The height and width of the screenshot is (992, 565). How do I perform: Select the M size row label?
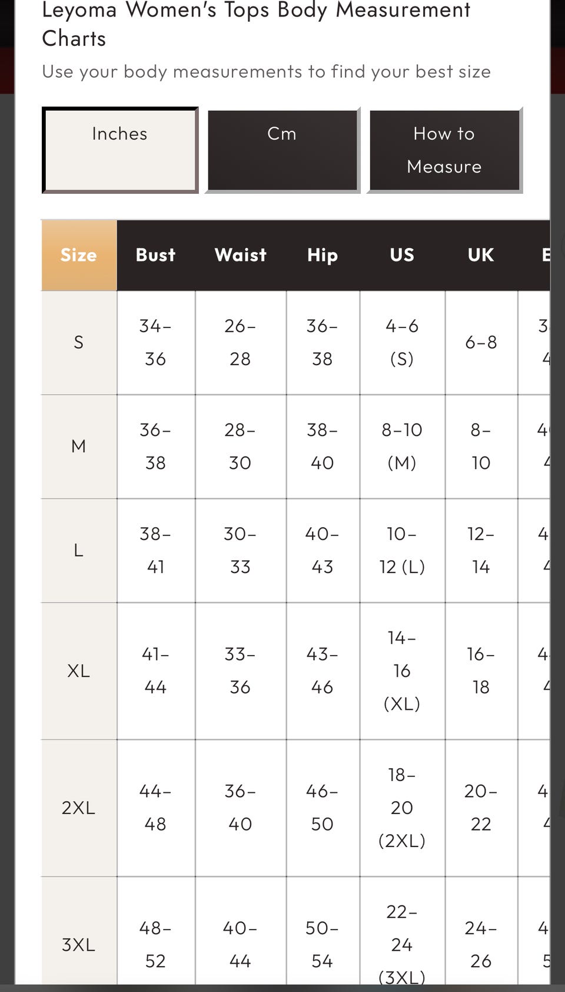tap(79, 447)
